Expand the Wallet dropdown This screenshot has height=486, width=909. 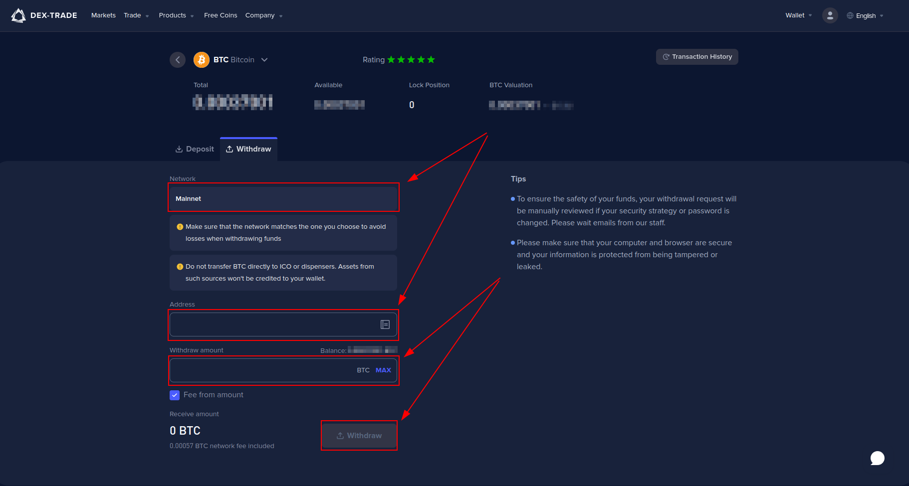[798, 15]
